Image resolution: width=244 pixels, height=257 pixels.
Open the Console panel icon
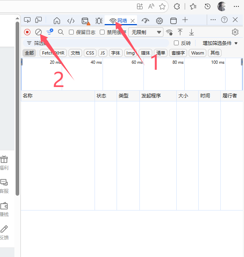click(85, 20)
